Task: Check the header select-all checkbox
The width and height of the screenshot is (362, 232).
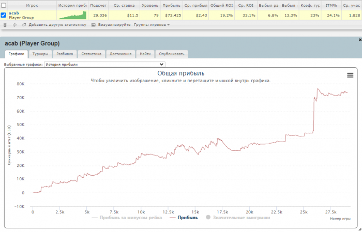Action: pyautogui.click(x=4, y=5)
